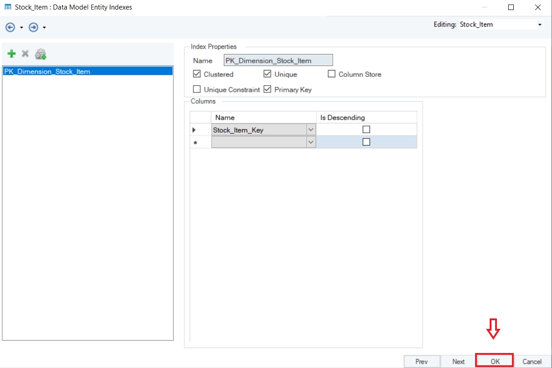Expand the Stock_Item_Key column dropdown

click(x=311, y=130)
